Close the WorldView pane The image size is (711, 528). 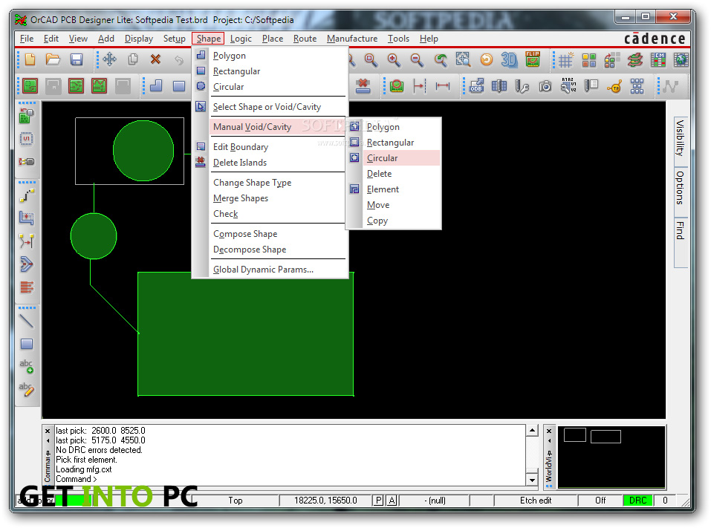(549, 431)
